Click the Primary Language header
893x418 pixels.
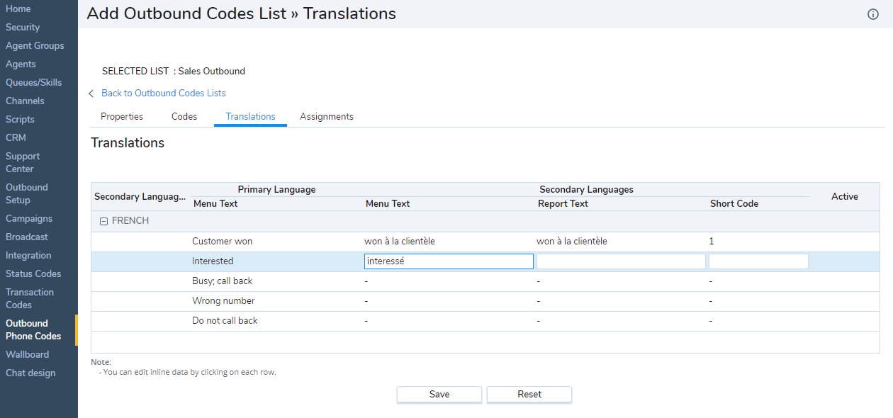point(276,190)
